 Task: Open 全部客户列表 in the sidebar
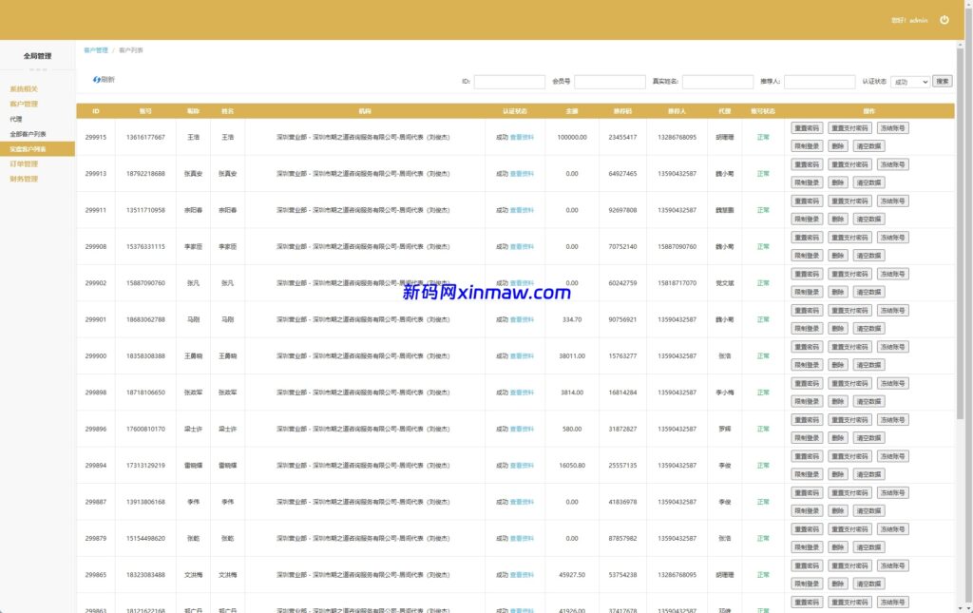[29, 134]
